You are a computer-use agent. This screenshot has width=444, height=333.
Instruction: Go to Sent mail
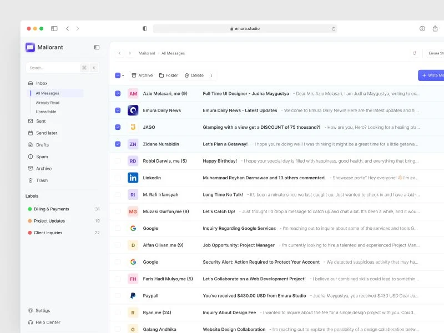click(37, 121)
